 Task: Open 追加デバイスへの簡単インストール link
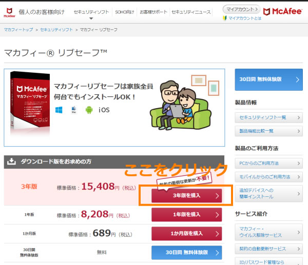coord(268,193)
